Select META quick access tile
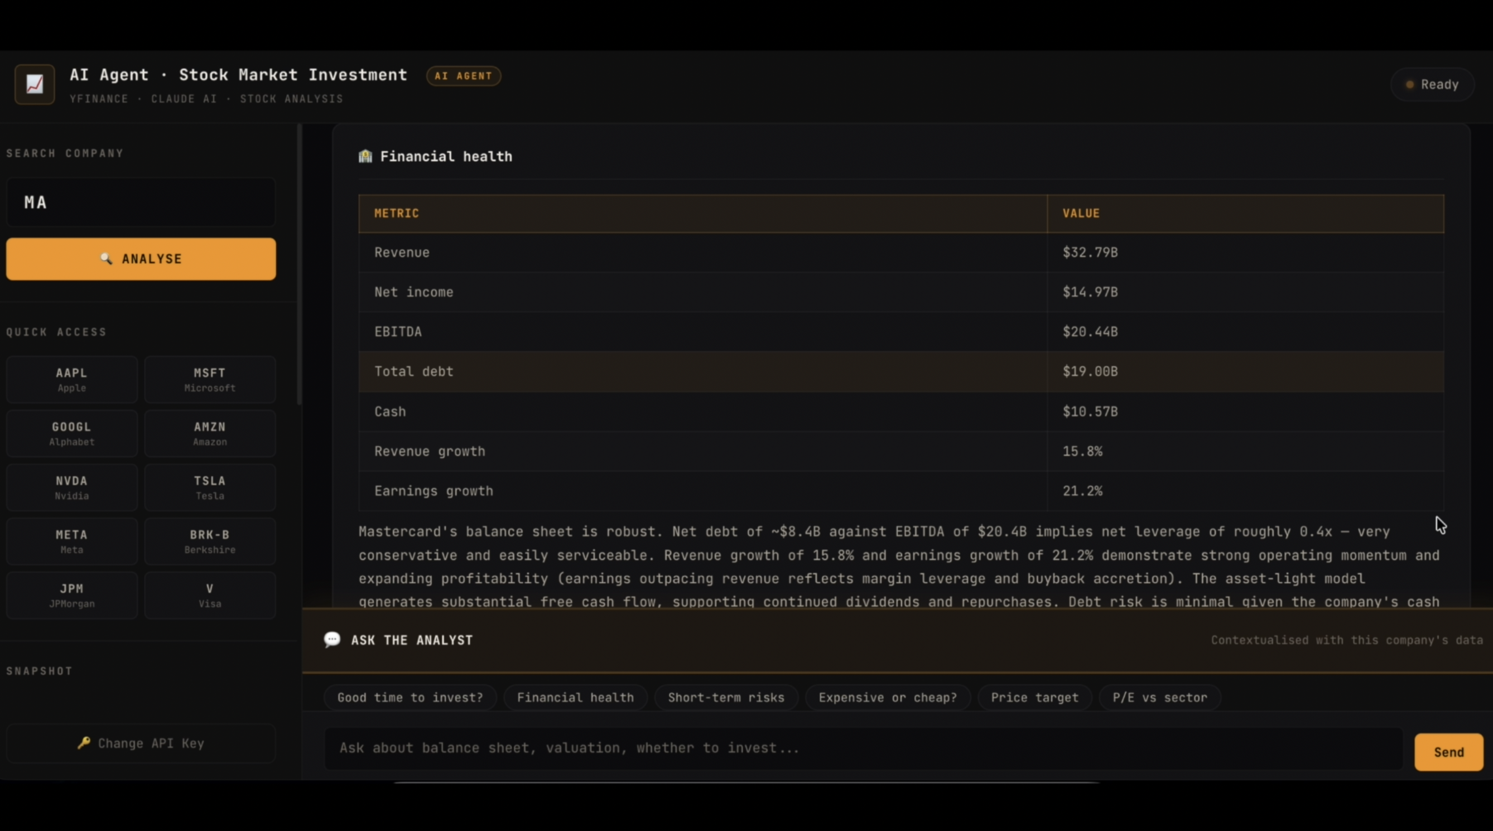The height and width of the screenshot is (831, 1493). coord(72,541)
